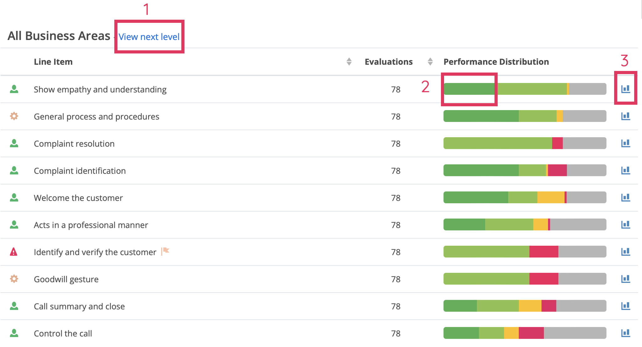The width and height of the screenshot is (642, 347).
Task: Open chart icon for Complaint resolution row
Action: click(x=625, y=143)
